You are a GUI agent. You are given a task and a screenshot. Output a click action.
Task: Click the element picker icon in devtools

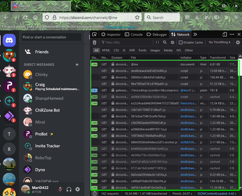[94, 34]
